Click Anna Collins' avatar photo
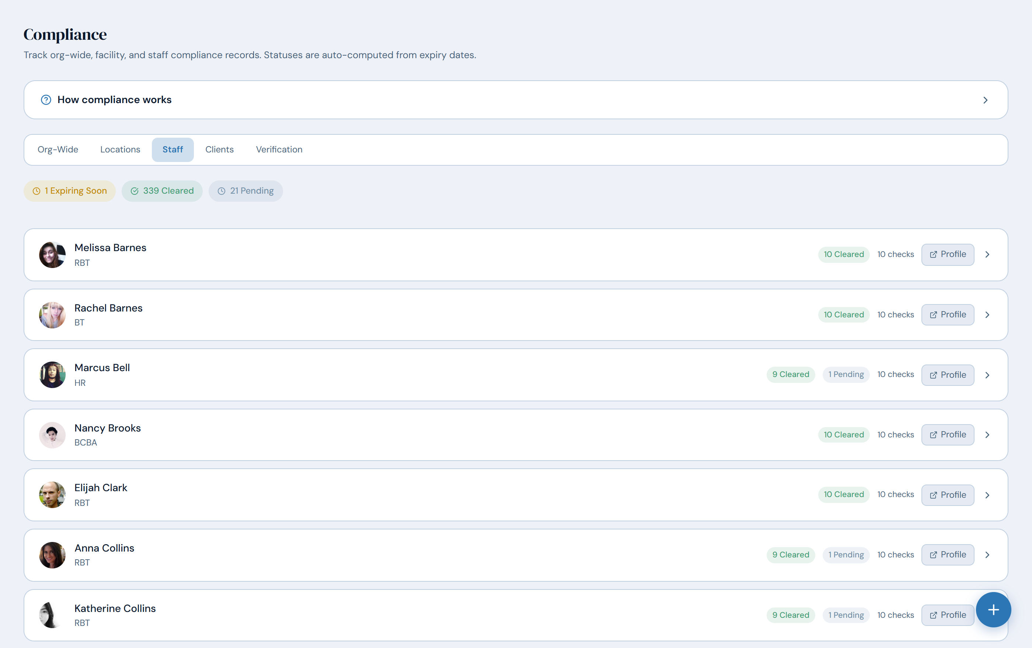The width and height of the screenshot is (1032, 648). click(52, 555)
